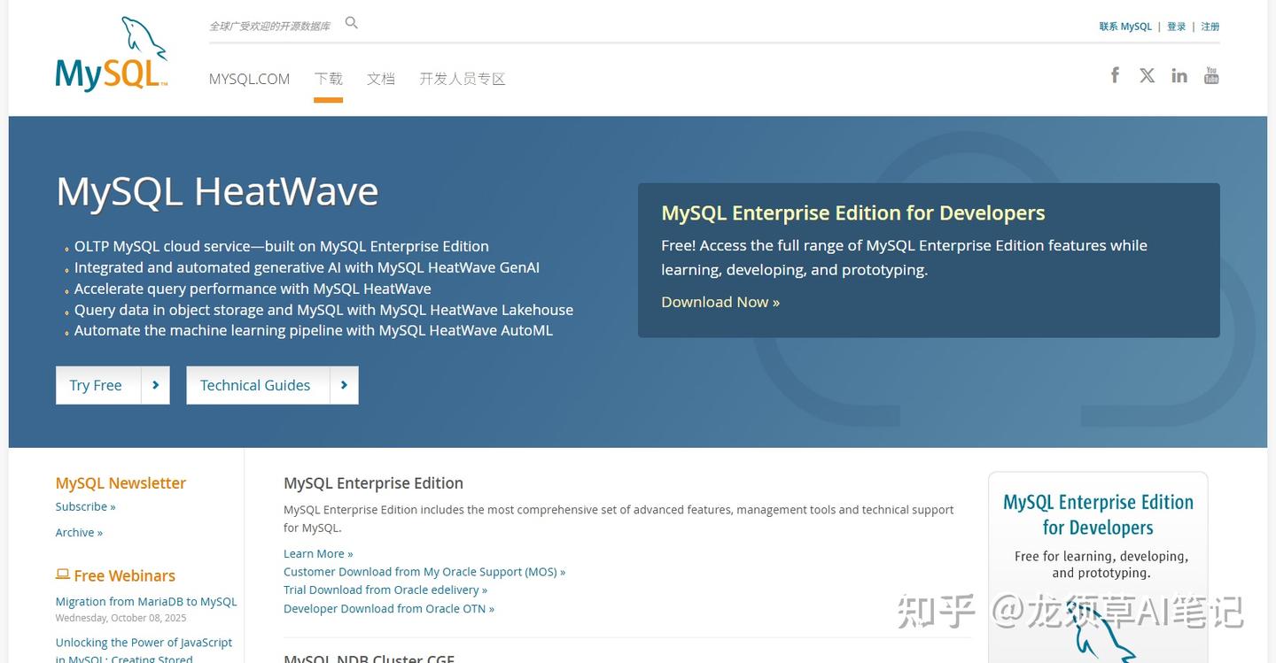Click the search magnifier icon
Image resolution: width=1276 pixels, height=663 pixels.
[352, 23]
